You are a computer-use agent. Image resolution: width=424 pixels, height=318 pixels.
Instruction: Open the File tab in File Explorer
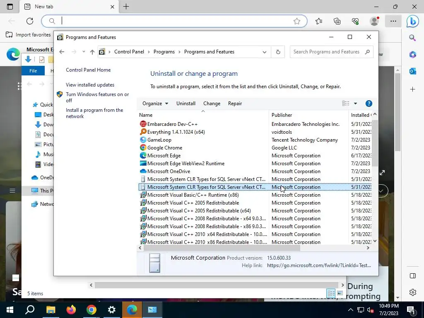(x=33, y=71)
